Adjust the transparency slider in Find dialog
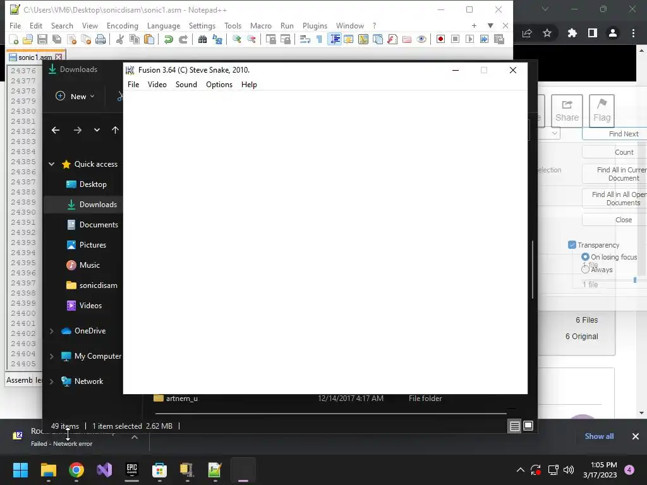The image size is (647, 485). (634, 280)
